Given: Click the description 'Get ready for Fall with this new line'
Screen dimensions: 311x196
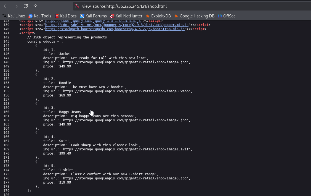Looking at the screenshot, I should tap(108, 58).
